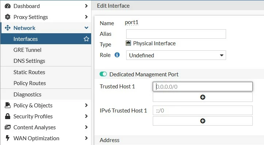Click the Trusted Host 1 field
Viewport: 264px width, 145px height.
(202, 87)
